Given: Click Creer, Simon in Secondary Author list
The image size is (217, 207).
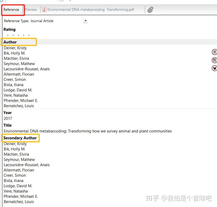Looking at the screenshot, I should pos(15,175).
